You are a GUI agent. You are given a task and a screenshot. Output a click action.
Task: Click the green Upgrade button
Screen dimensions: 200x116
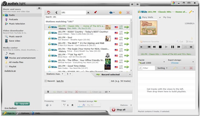coord(22,104)
